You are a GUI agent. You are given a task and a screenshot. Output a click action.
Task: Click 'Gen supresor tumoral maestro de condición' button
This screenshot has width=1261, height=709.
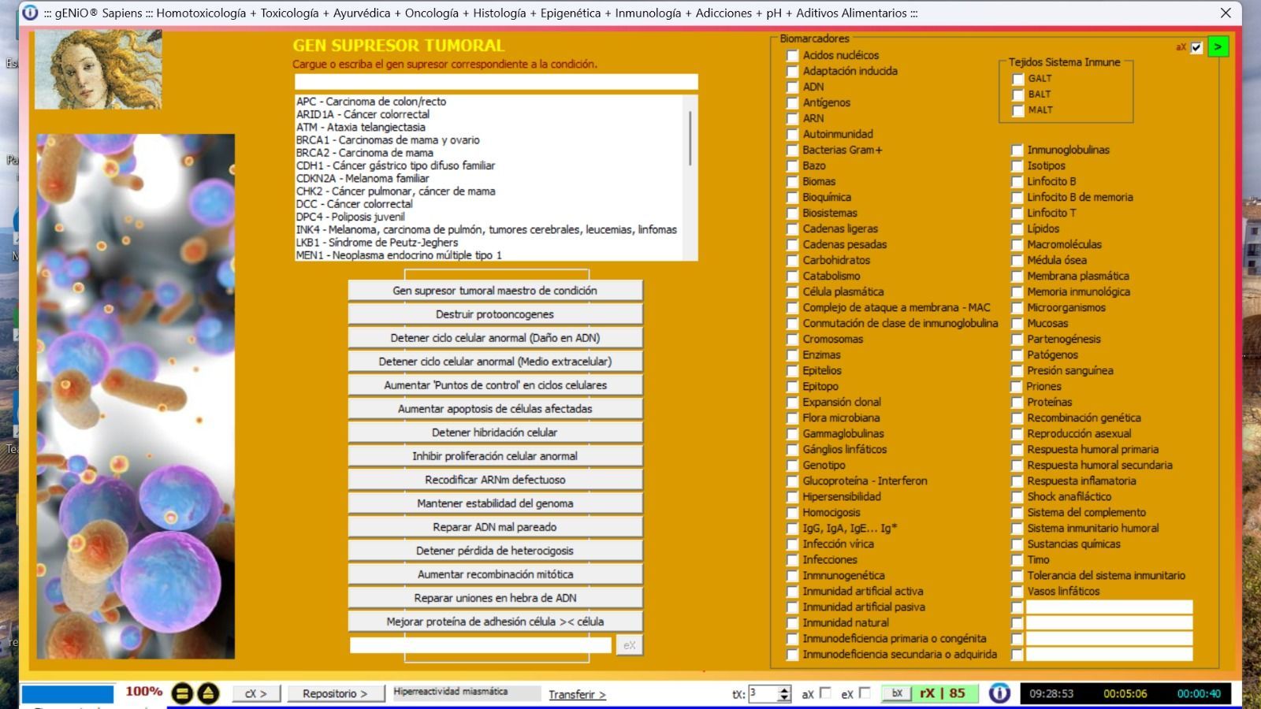pyautogui.click(x=495, y=291)
